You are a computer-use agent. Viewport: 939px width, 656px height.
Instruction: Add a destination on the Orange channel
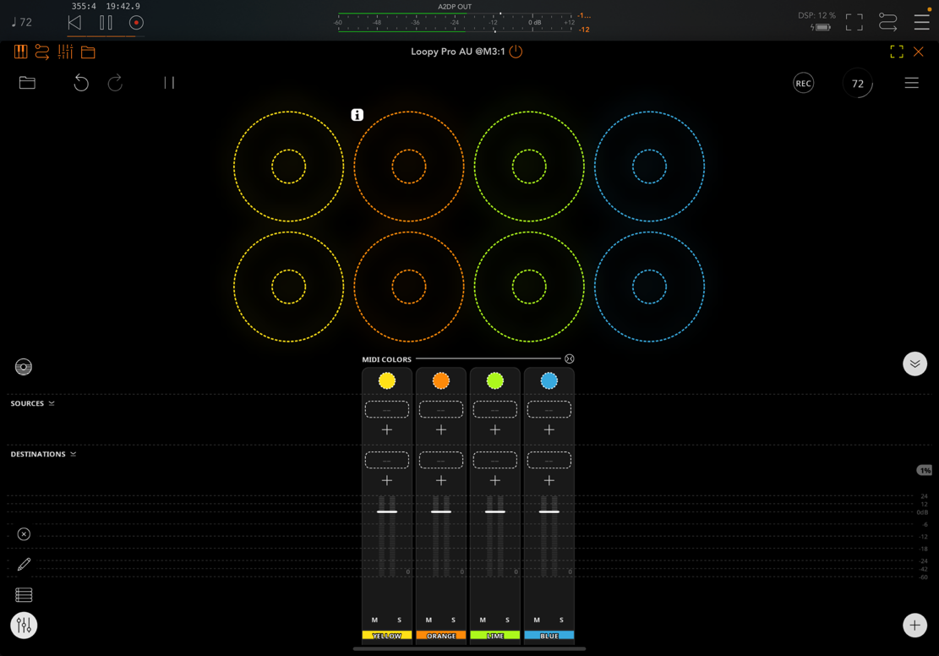click(x=440, y=480)
